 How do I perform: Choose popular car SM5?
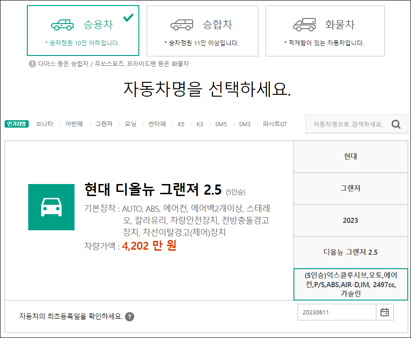coord(221,124)
